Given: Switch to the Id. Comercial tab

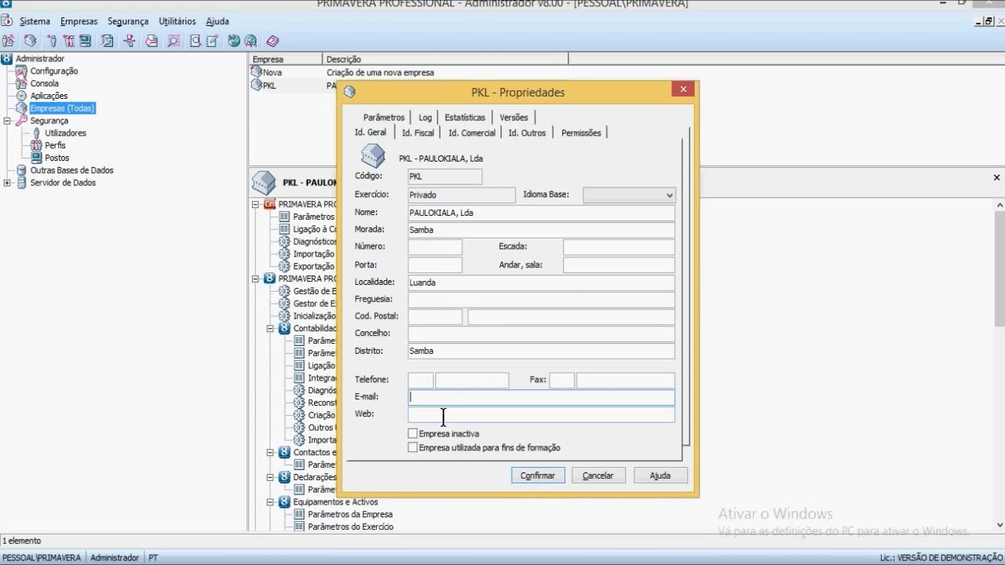Looking at the screenshot, I should [x=472, y=133].
